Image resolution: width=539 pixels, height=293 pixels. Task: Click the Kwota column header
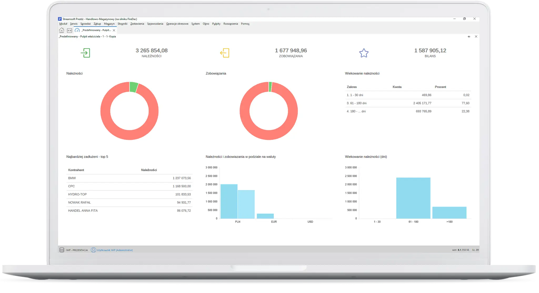tap(397, 87)
